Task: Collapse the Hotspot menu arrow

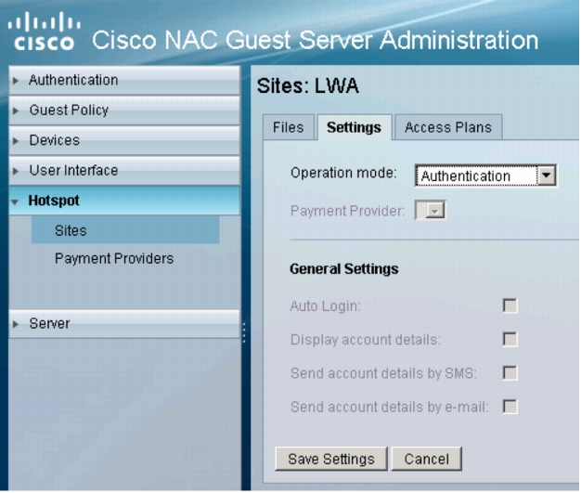Action: [15, 202]
